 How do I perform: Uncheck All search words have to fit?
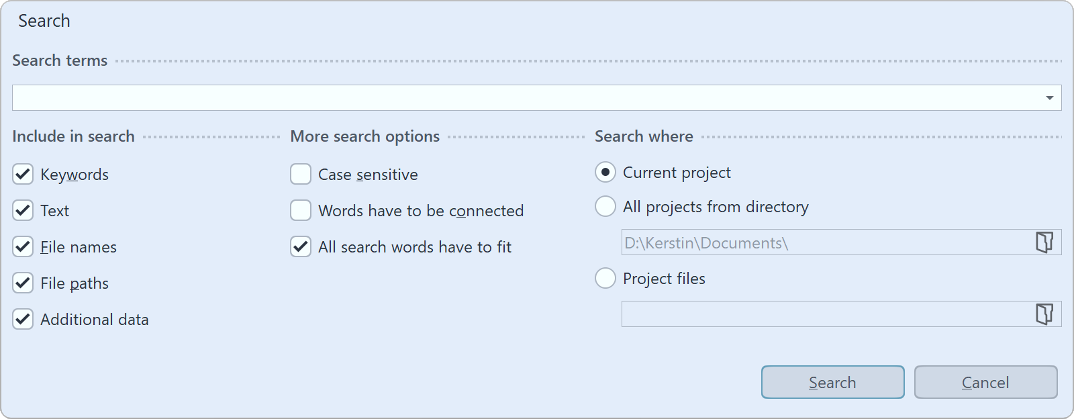[x=300, y=246]
